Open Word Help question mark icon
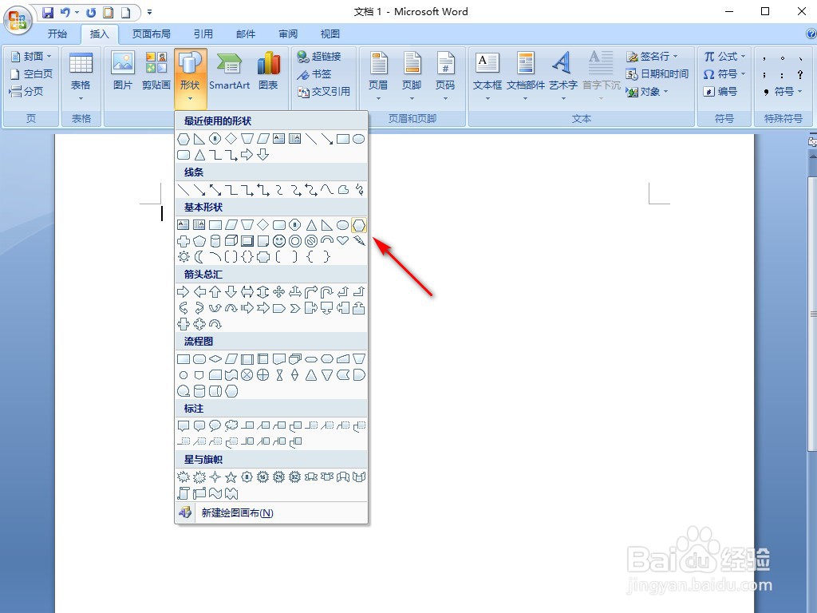Screen dimensions: 817x613 tap(811, 34)
